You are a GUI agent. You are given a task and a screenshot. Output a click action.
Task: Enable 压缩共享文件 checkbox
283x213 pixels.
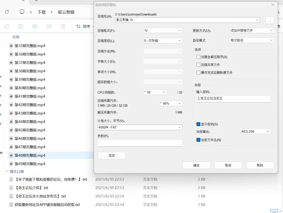tap(198, 65)
